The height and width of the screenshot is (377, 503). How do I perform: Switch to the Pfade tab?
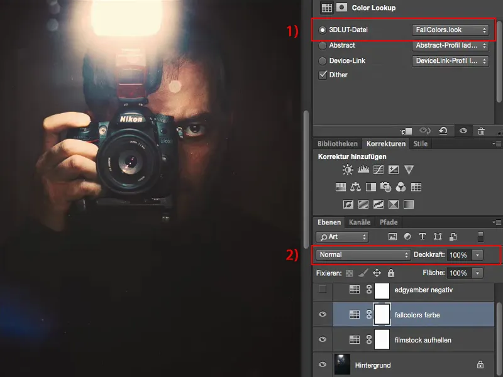[389, 222]
